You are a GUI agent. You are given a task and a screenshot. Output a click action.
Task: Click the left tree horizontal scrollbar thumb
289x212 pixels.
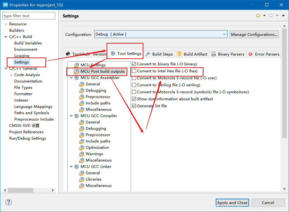coord(21,190)
